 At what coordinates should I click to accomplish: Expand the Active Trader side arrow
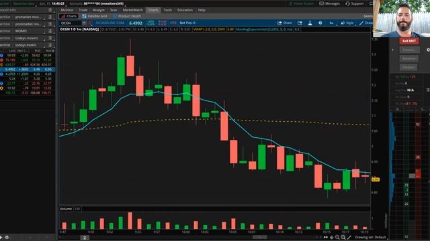point(392,50)
